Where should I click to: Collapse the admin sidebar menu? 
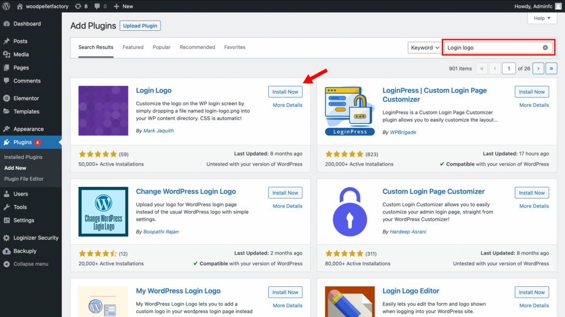pyautogui.click(x=31, y=264)
